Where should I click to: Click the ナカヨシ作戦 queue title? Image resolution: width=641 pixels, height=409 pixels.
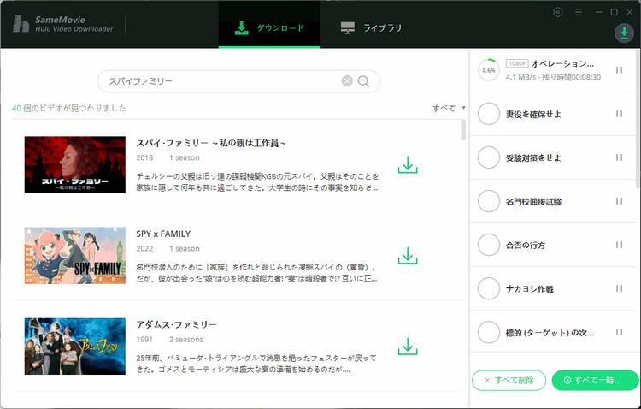(529, 289)
